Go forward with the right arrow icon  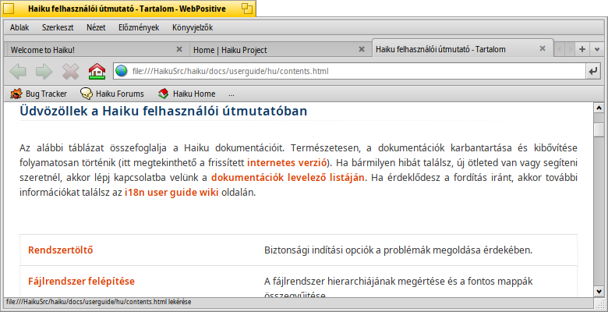click(44, 72)
